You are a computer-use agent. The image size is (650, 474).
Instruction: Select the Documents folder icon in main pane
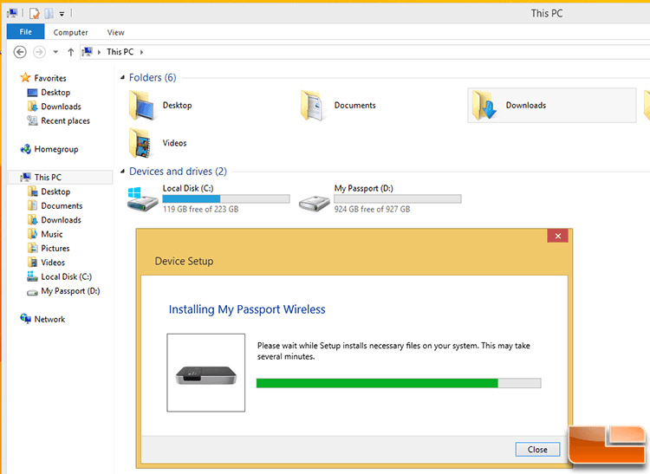313,105
